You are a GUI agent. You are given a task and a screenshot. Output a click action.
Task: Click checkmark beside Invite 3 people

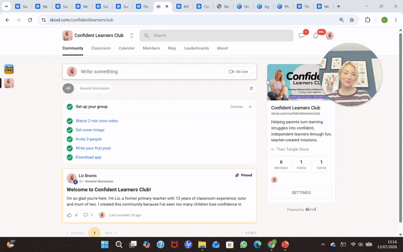[x=70, y=139]
